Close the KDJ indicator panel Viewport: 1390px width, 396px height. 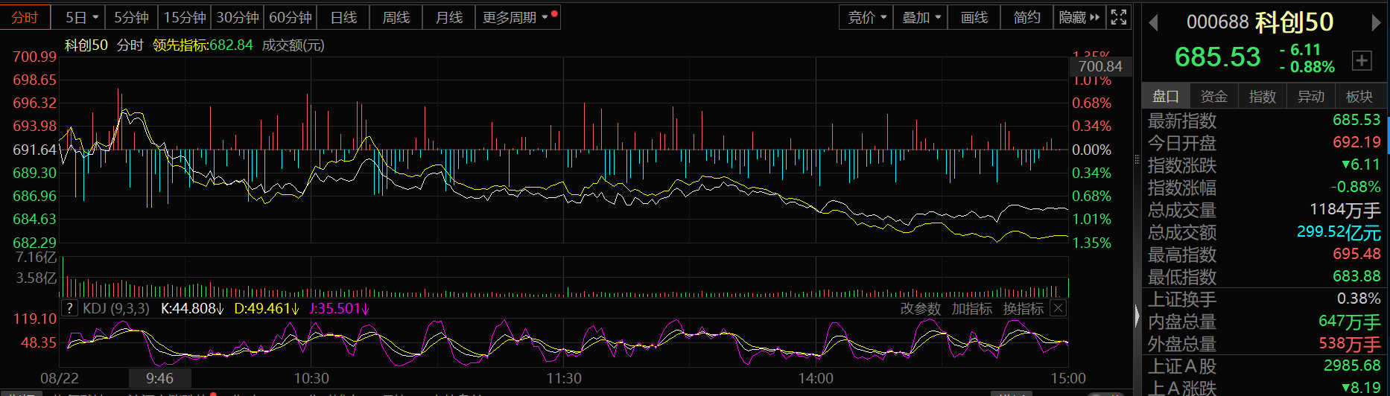(x=1058, y=308)
